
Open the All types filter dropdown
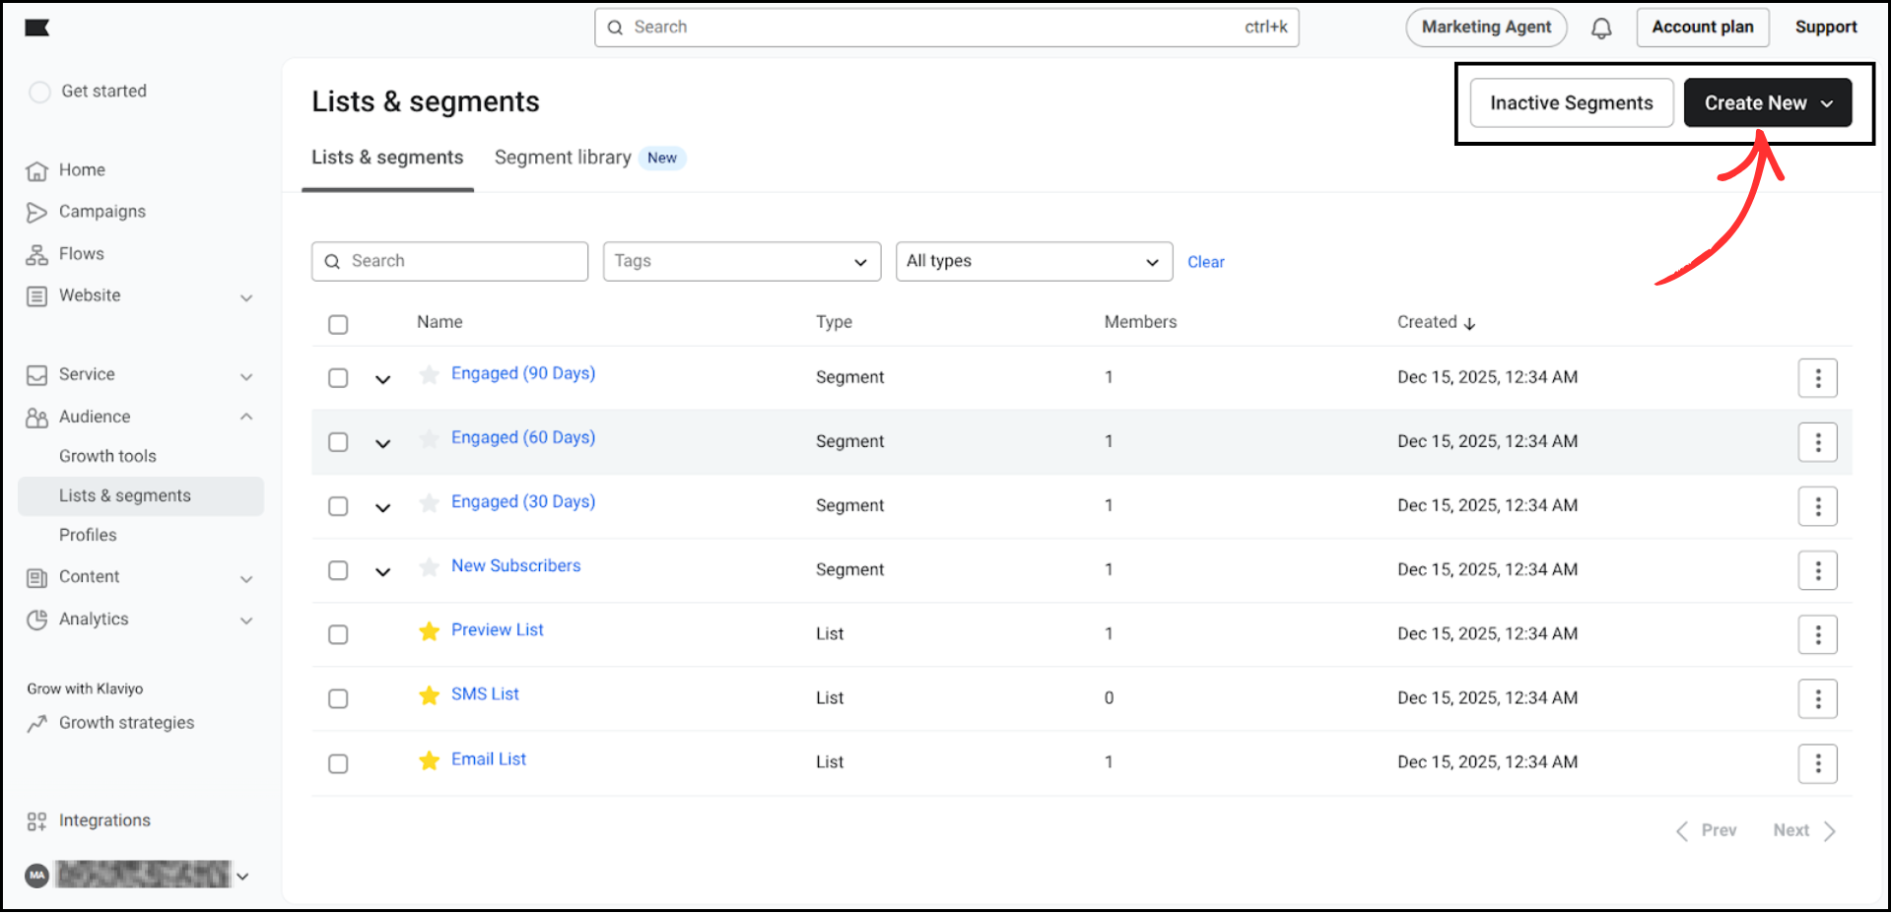tap(1033, 261)
